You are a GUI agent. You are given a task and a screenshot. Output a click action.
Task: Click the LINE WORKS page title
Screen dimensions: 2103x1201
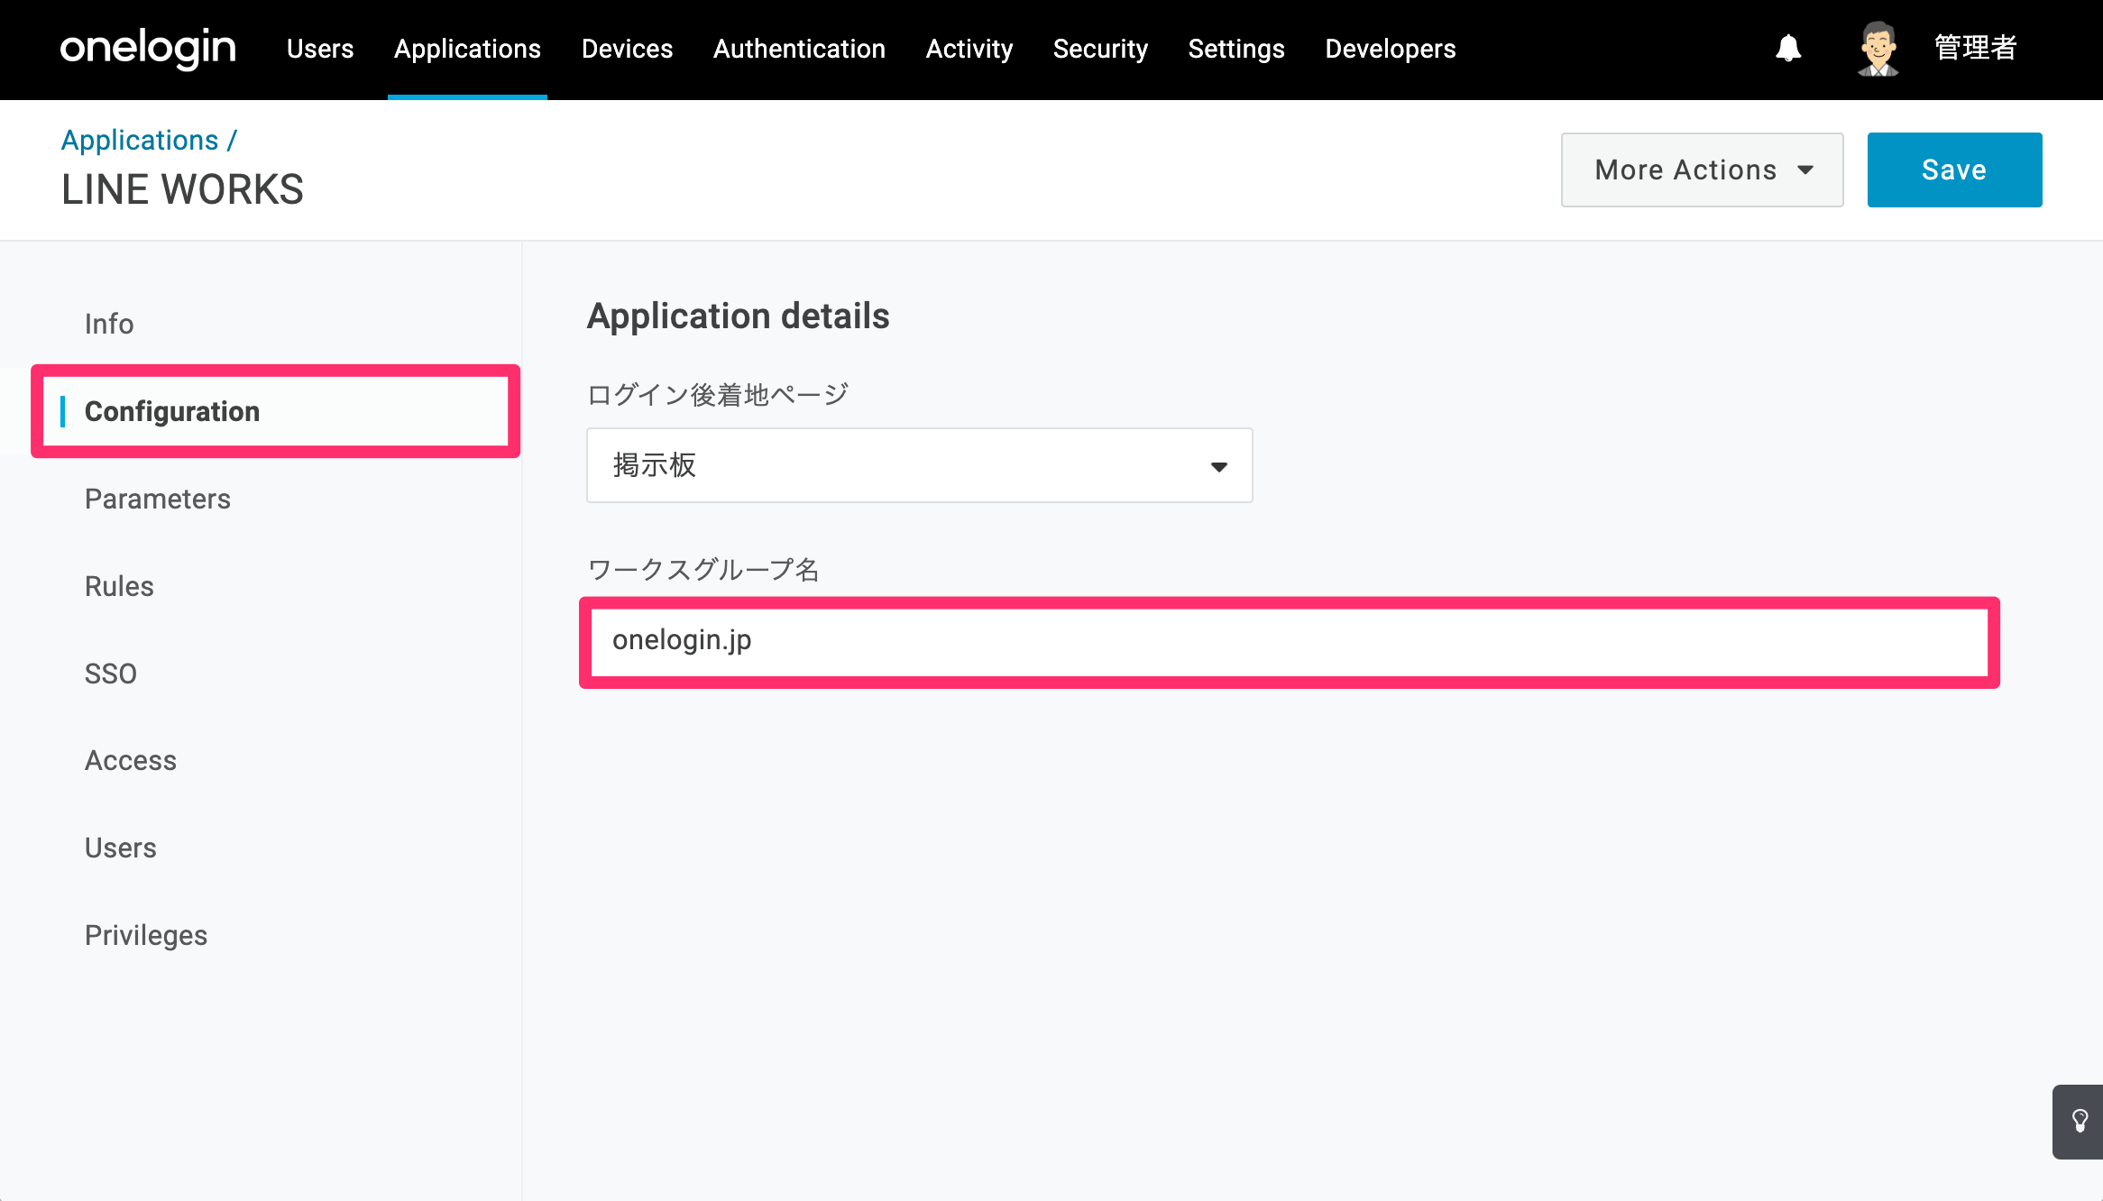(182, 189)
